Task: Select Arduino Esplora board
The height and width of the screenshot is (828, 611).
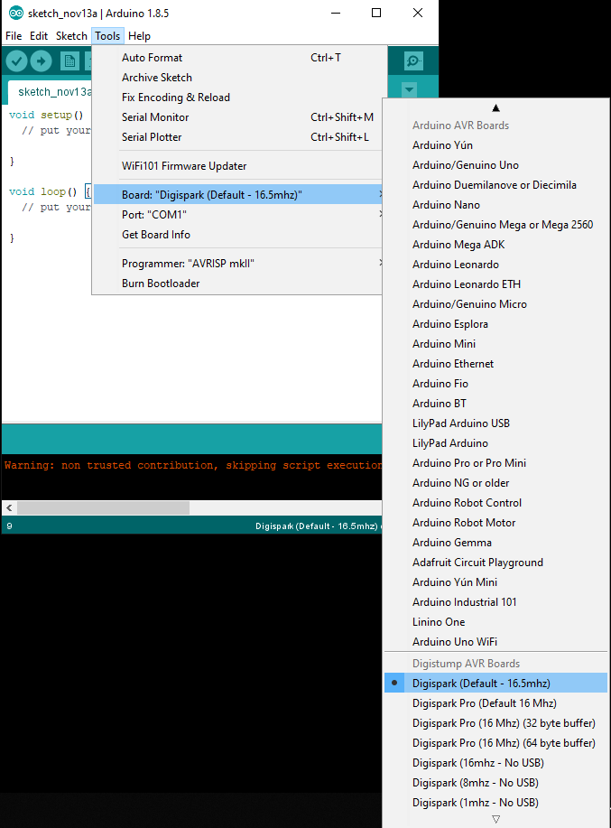Action: point(496,324)
